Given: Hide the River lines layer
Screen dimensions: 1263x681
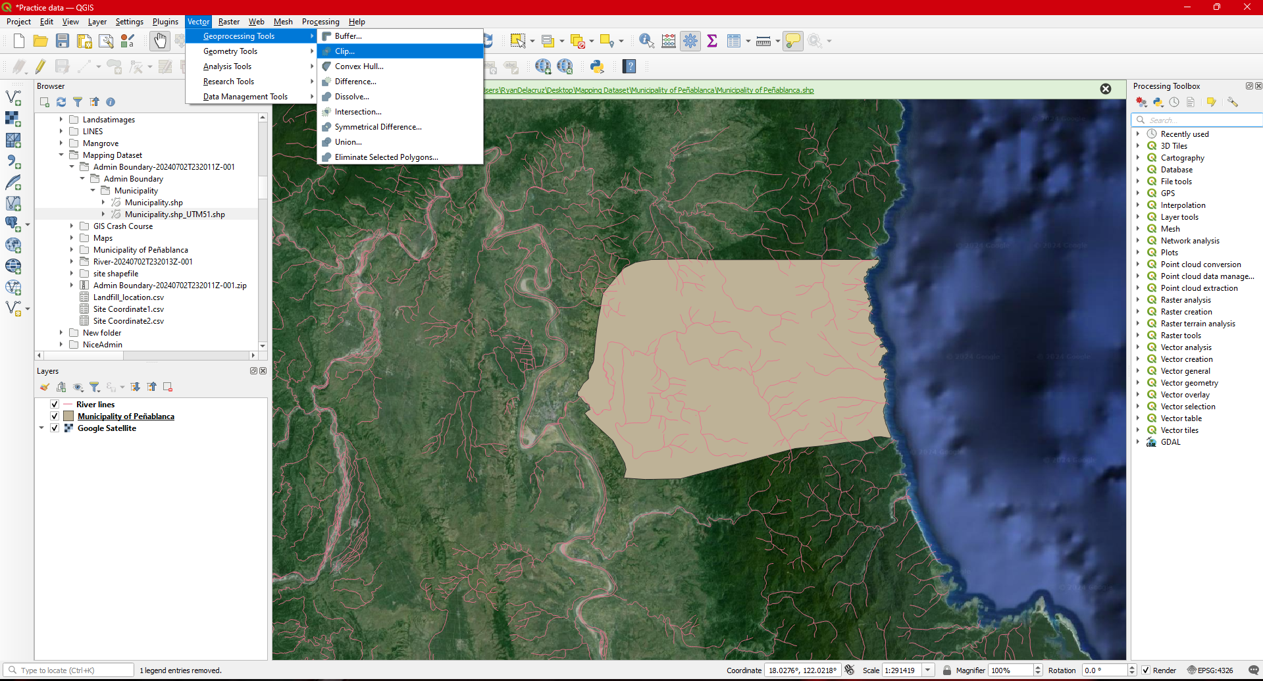Looking at the screenshot, I should [55, 405].
